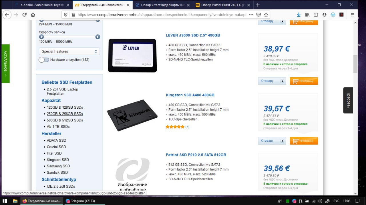Viewport: 366px width, 205px height.
Task: Select the Твердотельные накопители tab
Action: pyautogui.click(x=102, y=5)
